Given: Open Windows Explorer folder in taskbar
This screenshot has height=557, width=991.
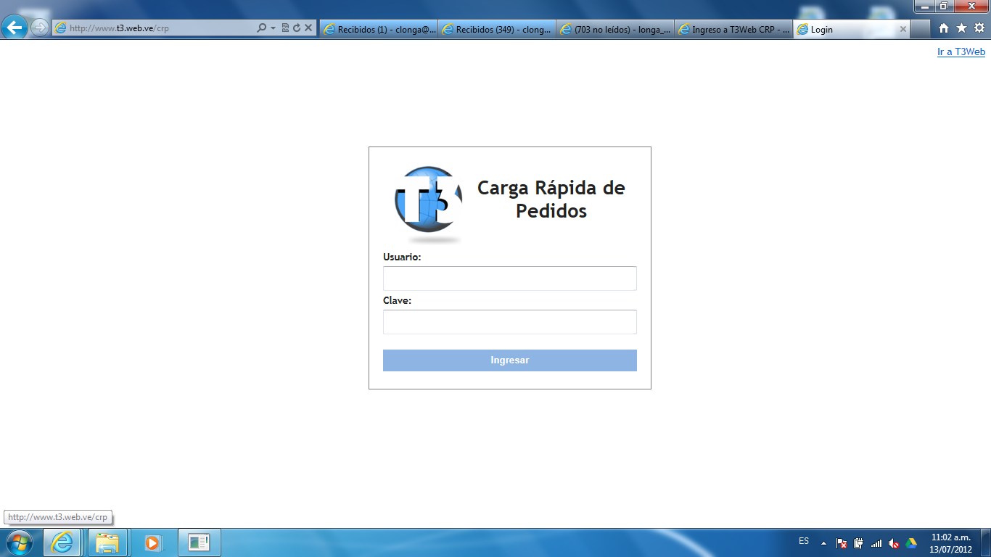Looking at the screenshot, I should tap(107, 542).
